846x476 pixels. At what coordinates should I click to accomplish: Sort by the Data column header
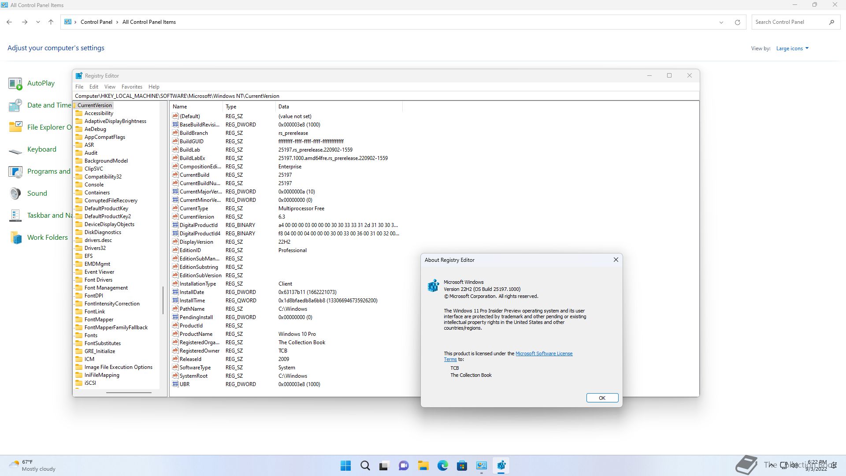click(339, 107)
